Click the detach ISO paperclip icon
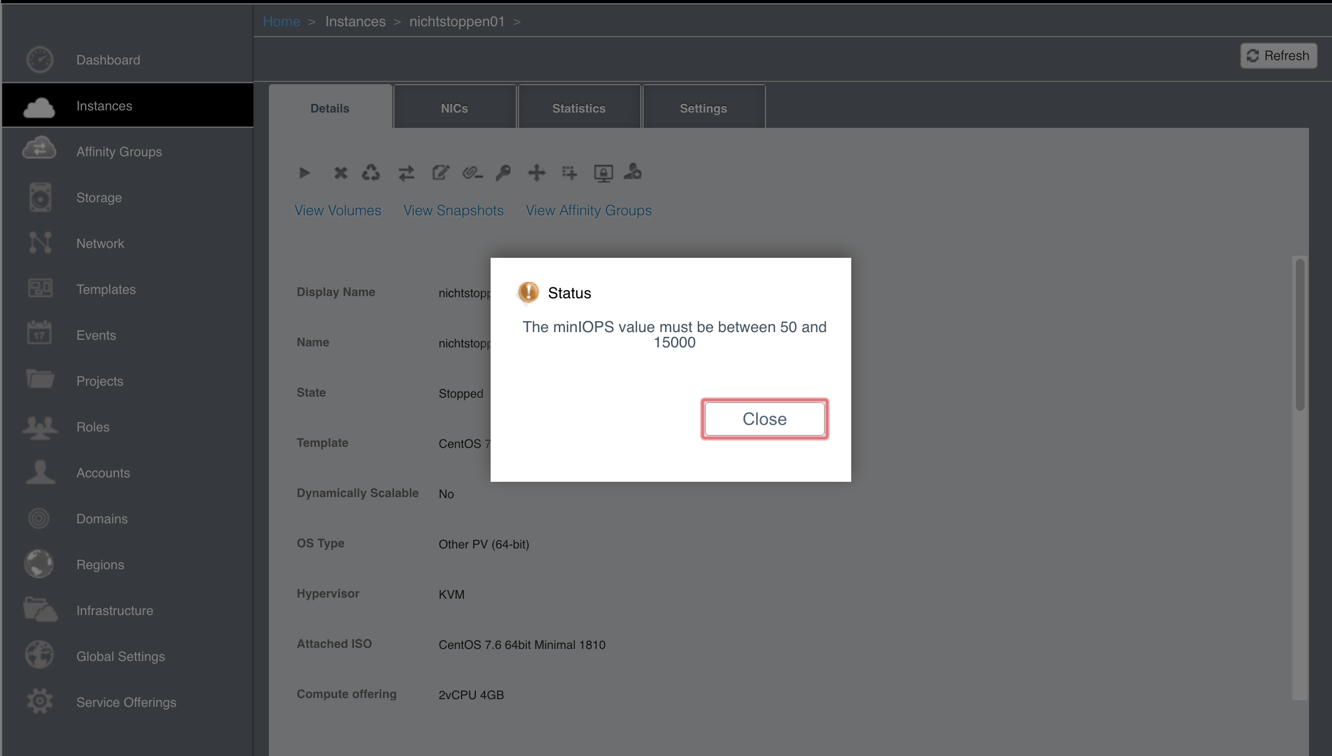 click(x=473, y=173)
